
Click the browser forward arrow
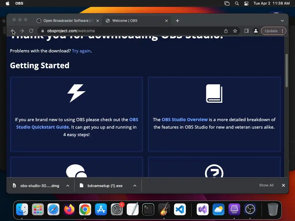coord(22,31)
